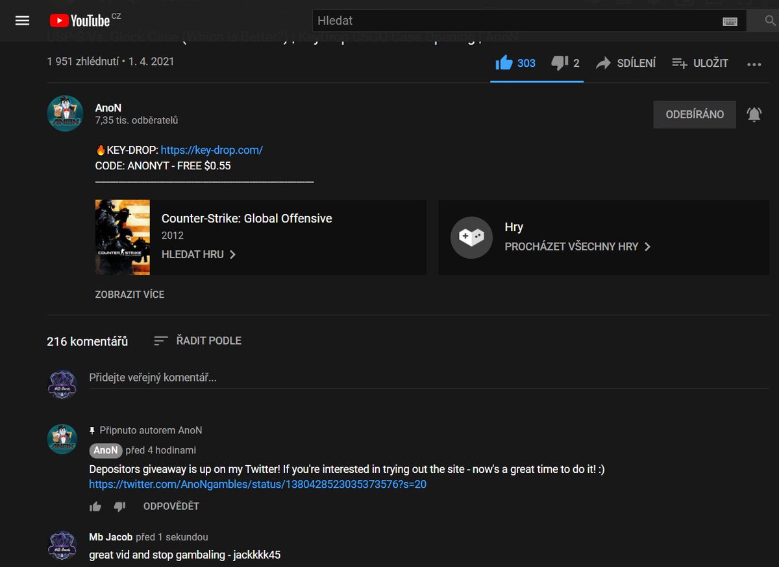Go to YouTube home via logo

79,21
